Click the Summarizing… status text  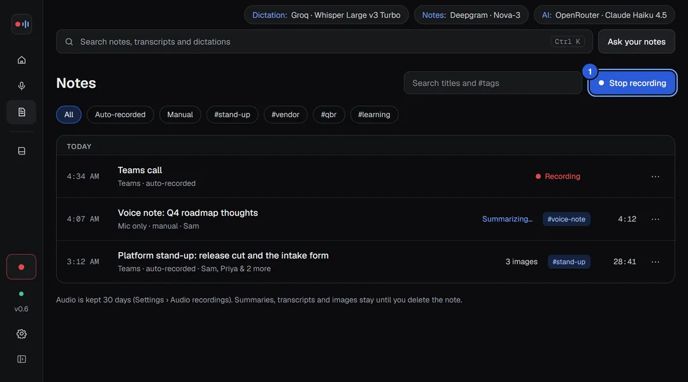(x=507, y=219)
